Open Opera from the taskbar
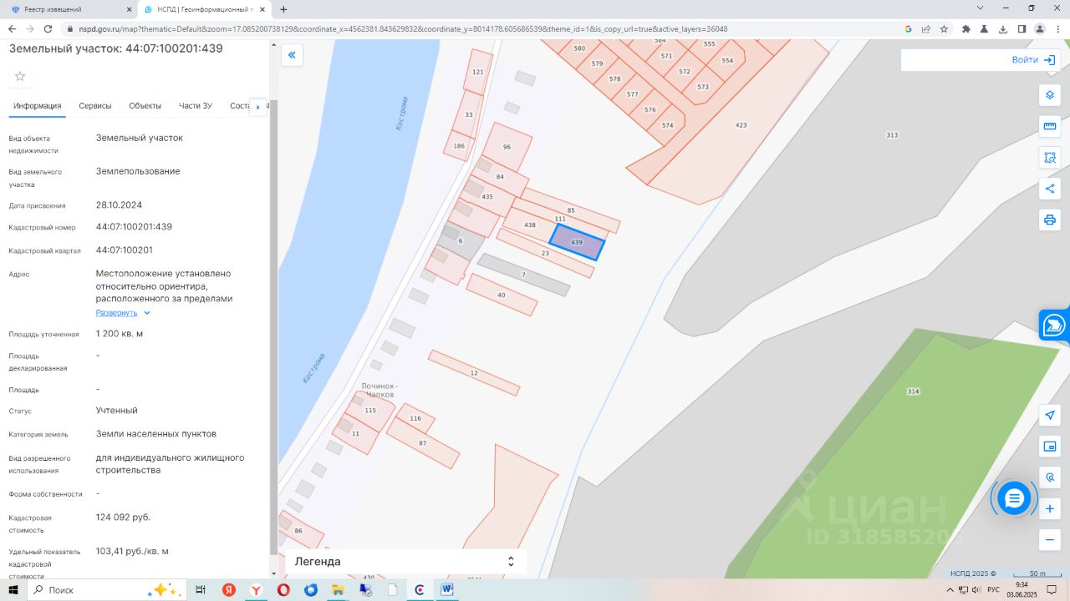This screenshot has height=601, width=1070. pos(283,589)
